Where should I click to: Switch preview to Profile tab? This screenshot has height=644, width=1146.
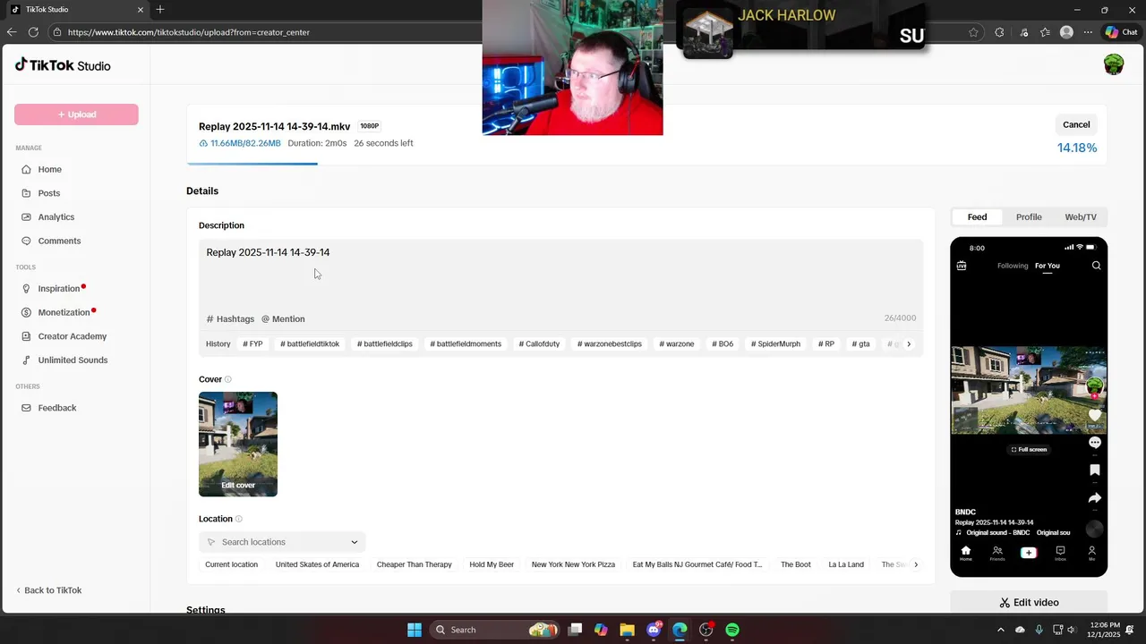tap(1029, 217)
